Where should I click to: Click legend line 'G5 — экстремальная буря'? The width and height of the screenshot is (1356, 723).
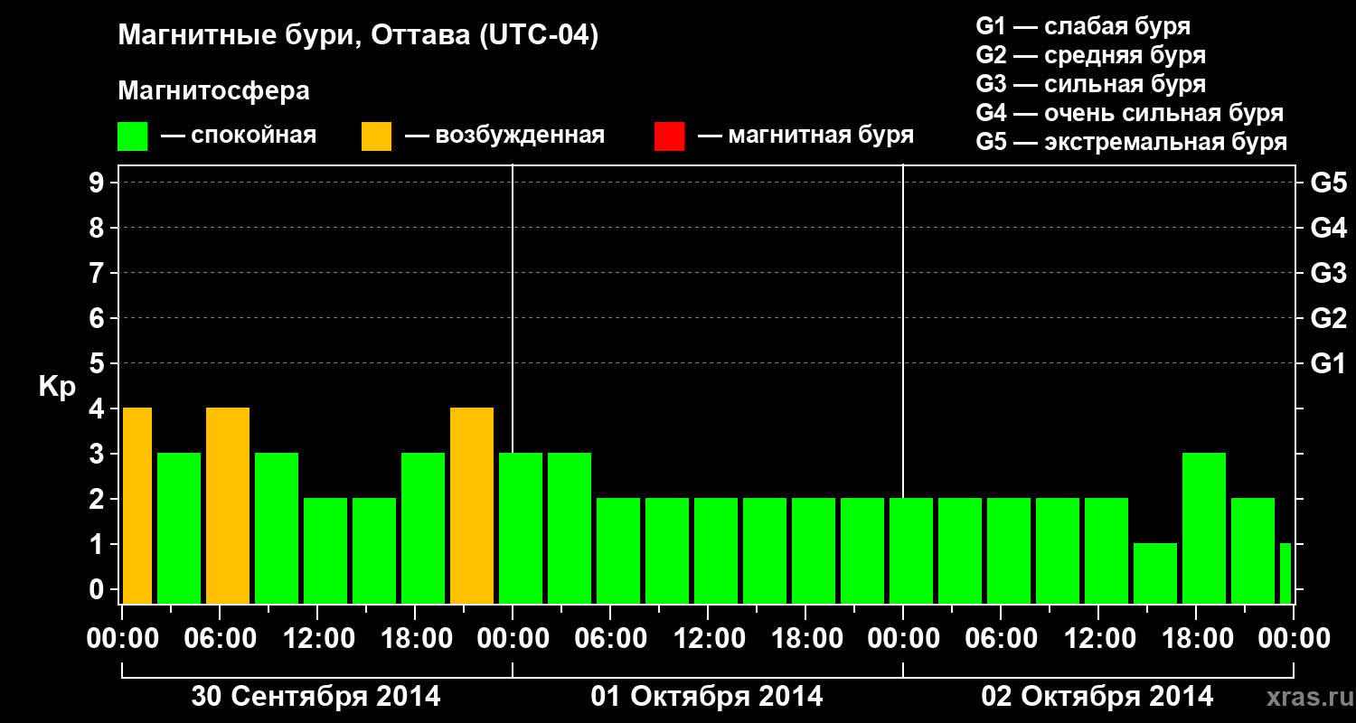tap(1132, 142)
